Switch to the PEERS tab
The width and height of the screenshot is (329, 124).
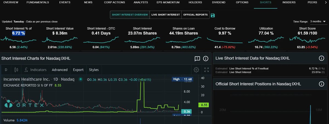pos(312,2)
